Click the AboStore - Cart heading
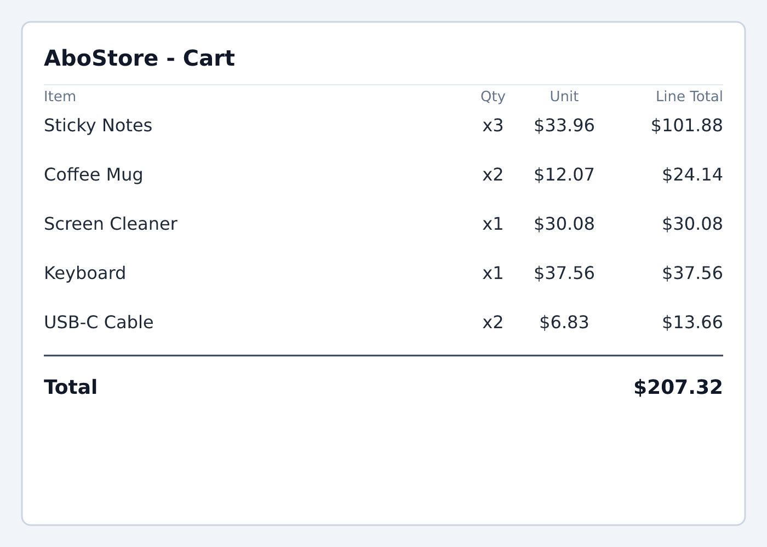The height and width of the screenshot is (547, 767). coord(139,59)
